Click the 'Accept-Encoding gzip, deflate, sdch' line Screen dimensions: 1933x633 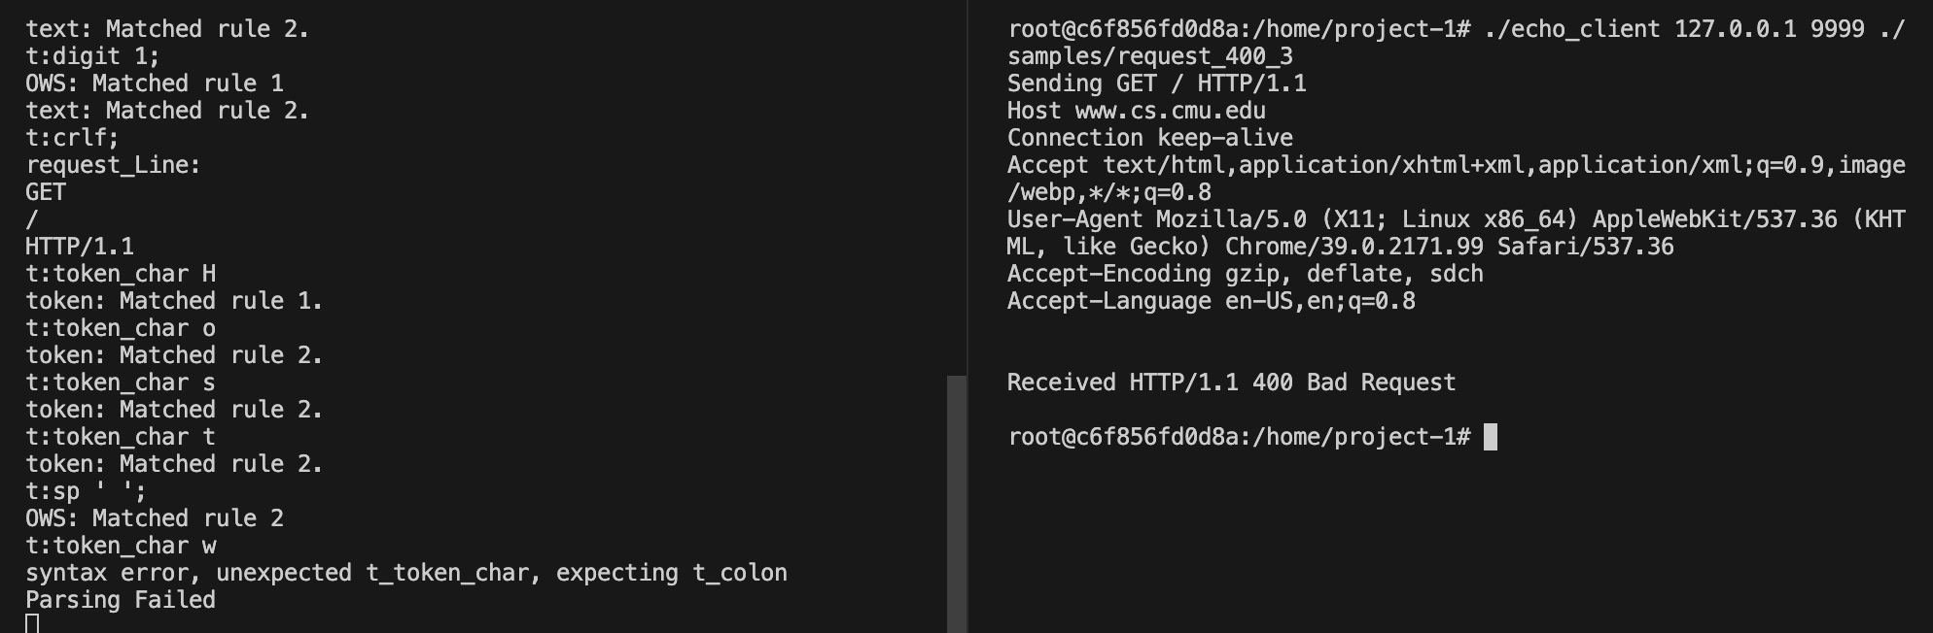(x=1246, y=274)
